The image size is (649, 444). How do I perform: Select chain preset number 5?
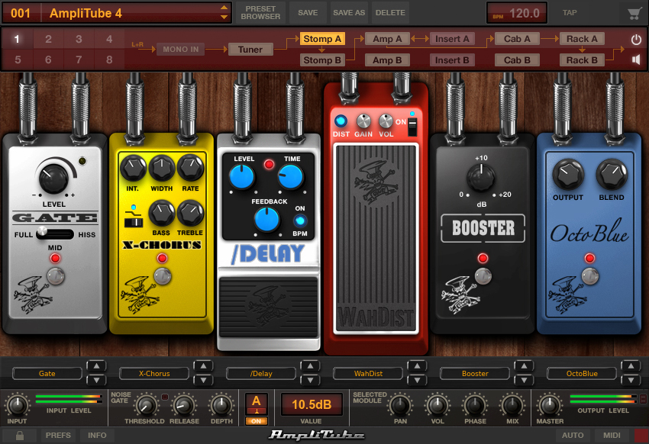pyautogui.click(x=18, y=60)
